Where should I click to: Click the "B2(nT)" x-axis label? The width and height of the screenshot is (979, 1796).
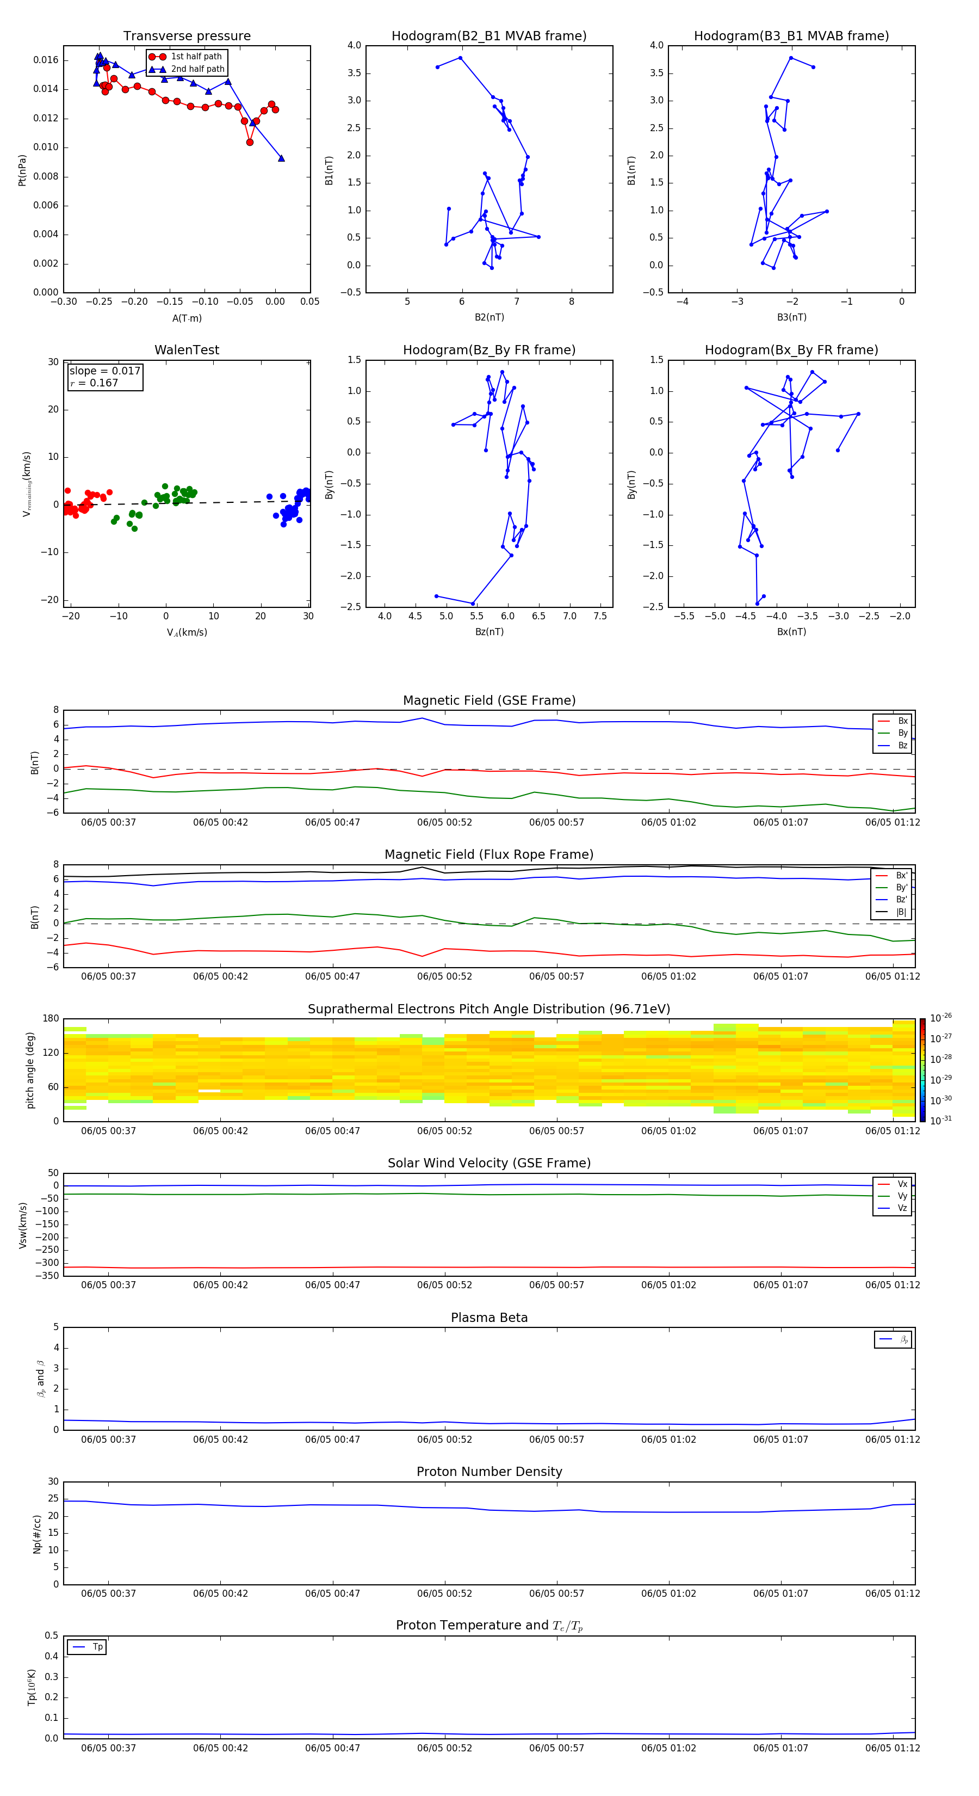489,317
